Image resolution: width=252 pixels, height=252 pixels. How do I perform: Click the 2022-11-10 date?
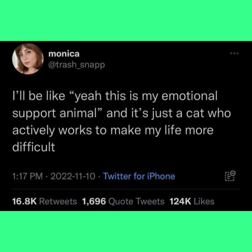[73, 176]
